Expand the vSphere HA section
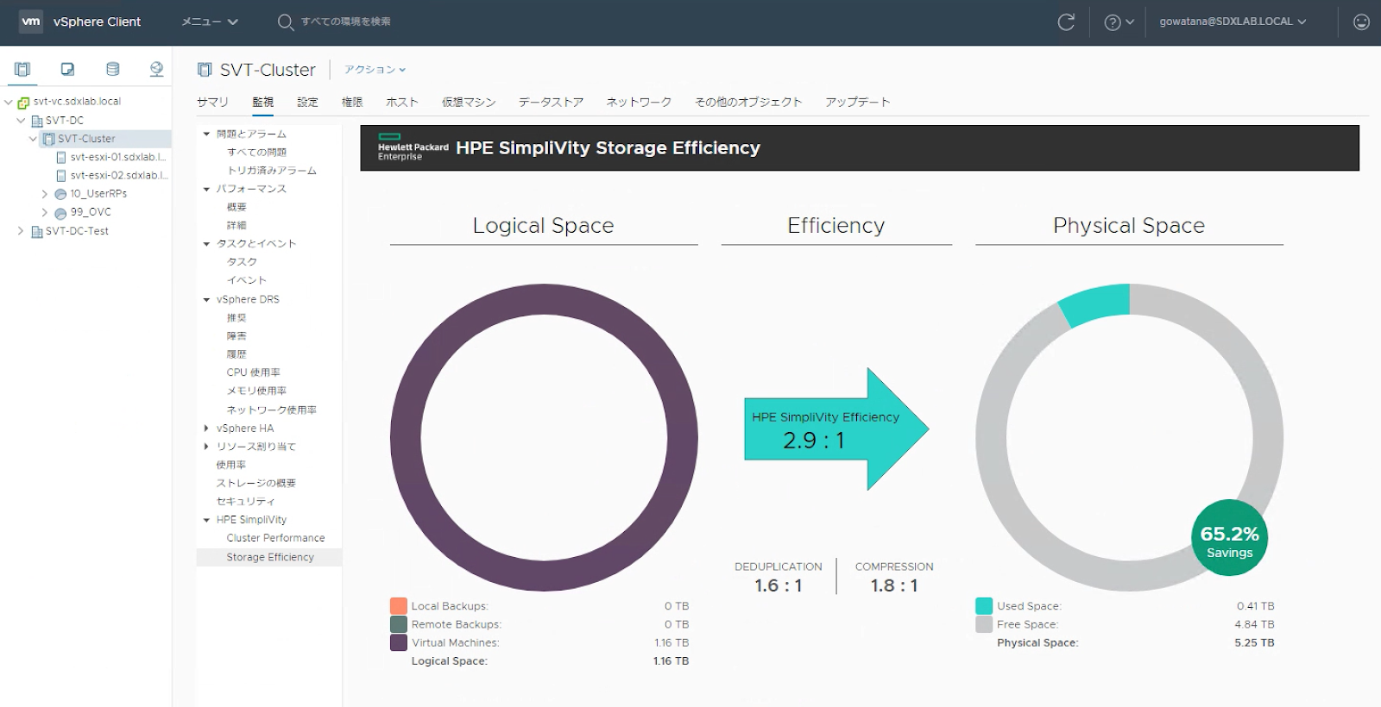Image resolution: width=1381 pixels, height=707 pixels. [206, 429]
